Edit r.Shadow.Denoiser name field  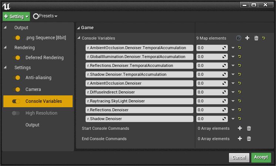139,119
